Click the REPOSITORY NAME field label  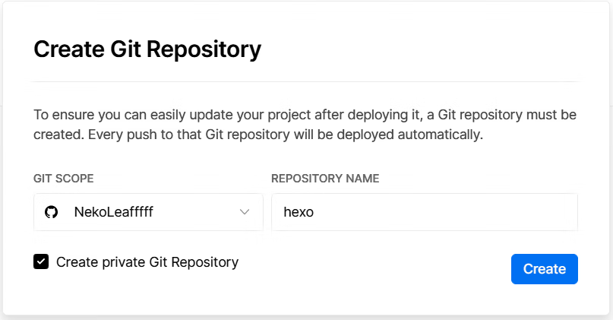coord(325,179)
